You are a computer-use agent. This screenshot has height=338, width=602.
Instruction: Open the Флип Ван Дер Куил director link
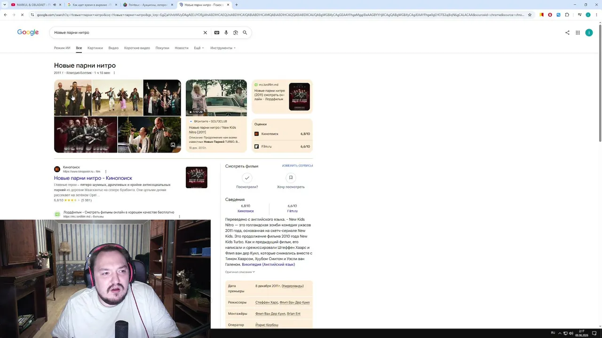coord(294,302)
